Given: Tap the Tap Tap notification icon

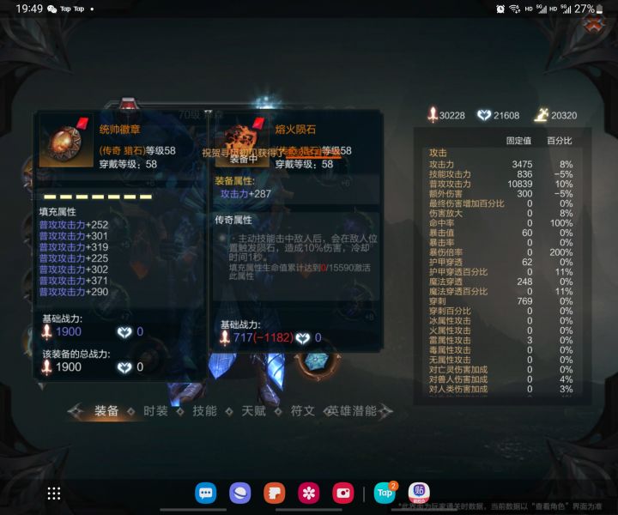Looking at the screenshot, I should point(72,9).
